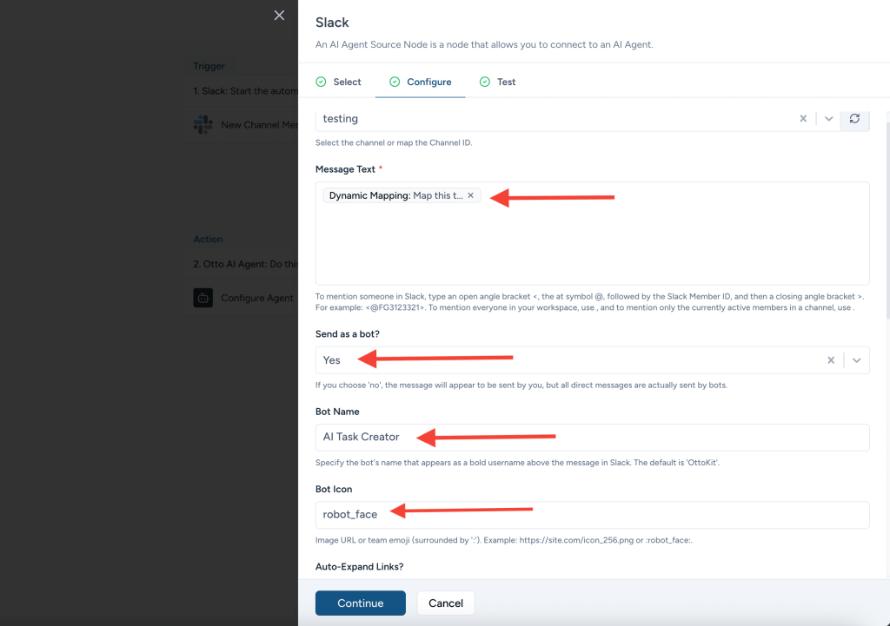Expand the channel dropdown chevron
890x626 pixels.
828,118
